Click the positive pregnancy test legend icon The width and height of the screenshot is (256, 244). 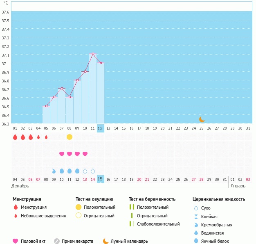tap(132, 208)
